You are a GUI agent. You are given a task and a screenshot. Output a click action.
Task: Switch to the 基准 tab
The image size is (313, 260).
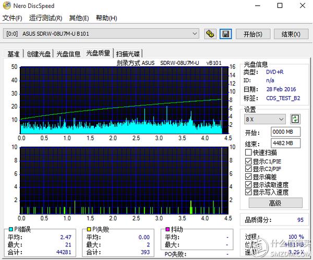pyautogui.click(x=14, y=54)
